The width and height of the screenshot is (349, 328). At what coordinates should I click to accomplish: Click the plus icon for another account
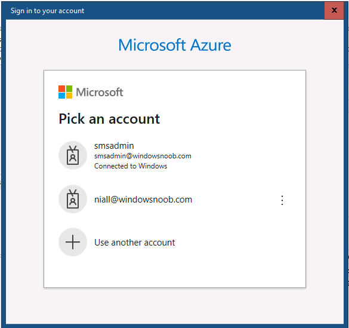click(x=73, y=242)
